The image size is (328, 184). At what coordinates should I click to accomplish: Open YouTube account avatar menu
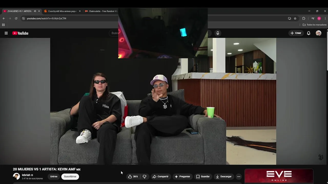319,33
